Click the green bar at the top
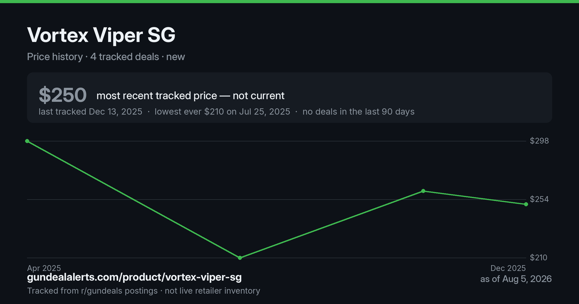579x304 pixels. (289, 1)
